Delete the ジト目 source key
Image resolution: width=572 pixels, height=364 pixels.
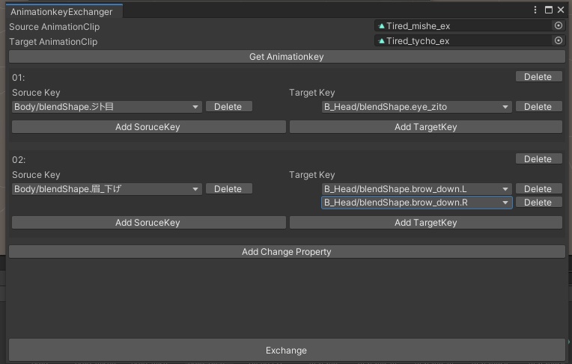pos(229,106)
